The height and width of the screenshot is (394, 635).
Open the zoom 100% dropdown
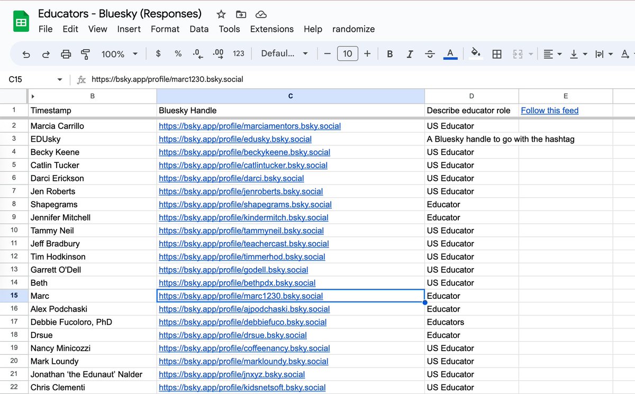(119, 54)
